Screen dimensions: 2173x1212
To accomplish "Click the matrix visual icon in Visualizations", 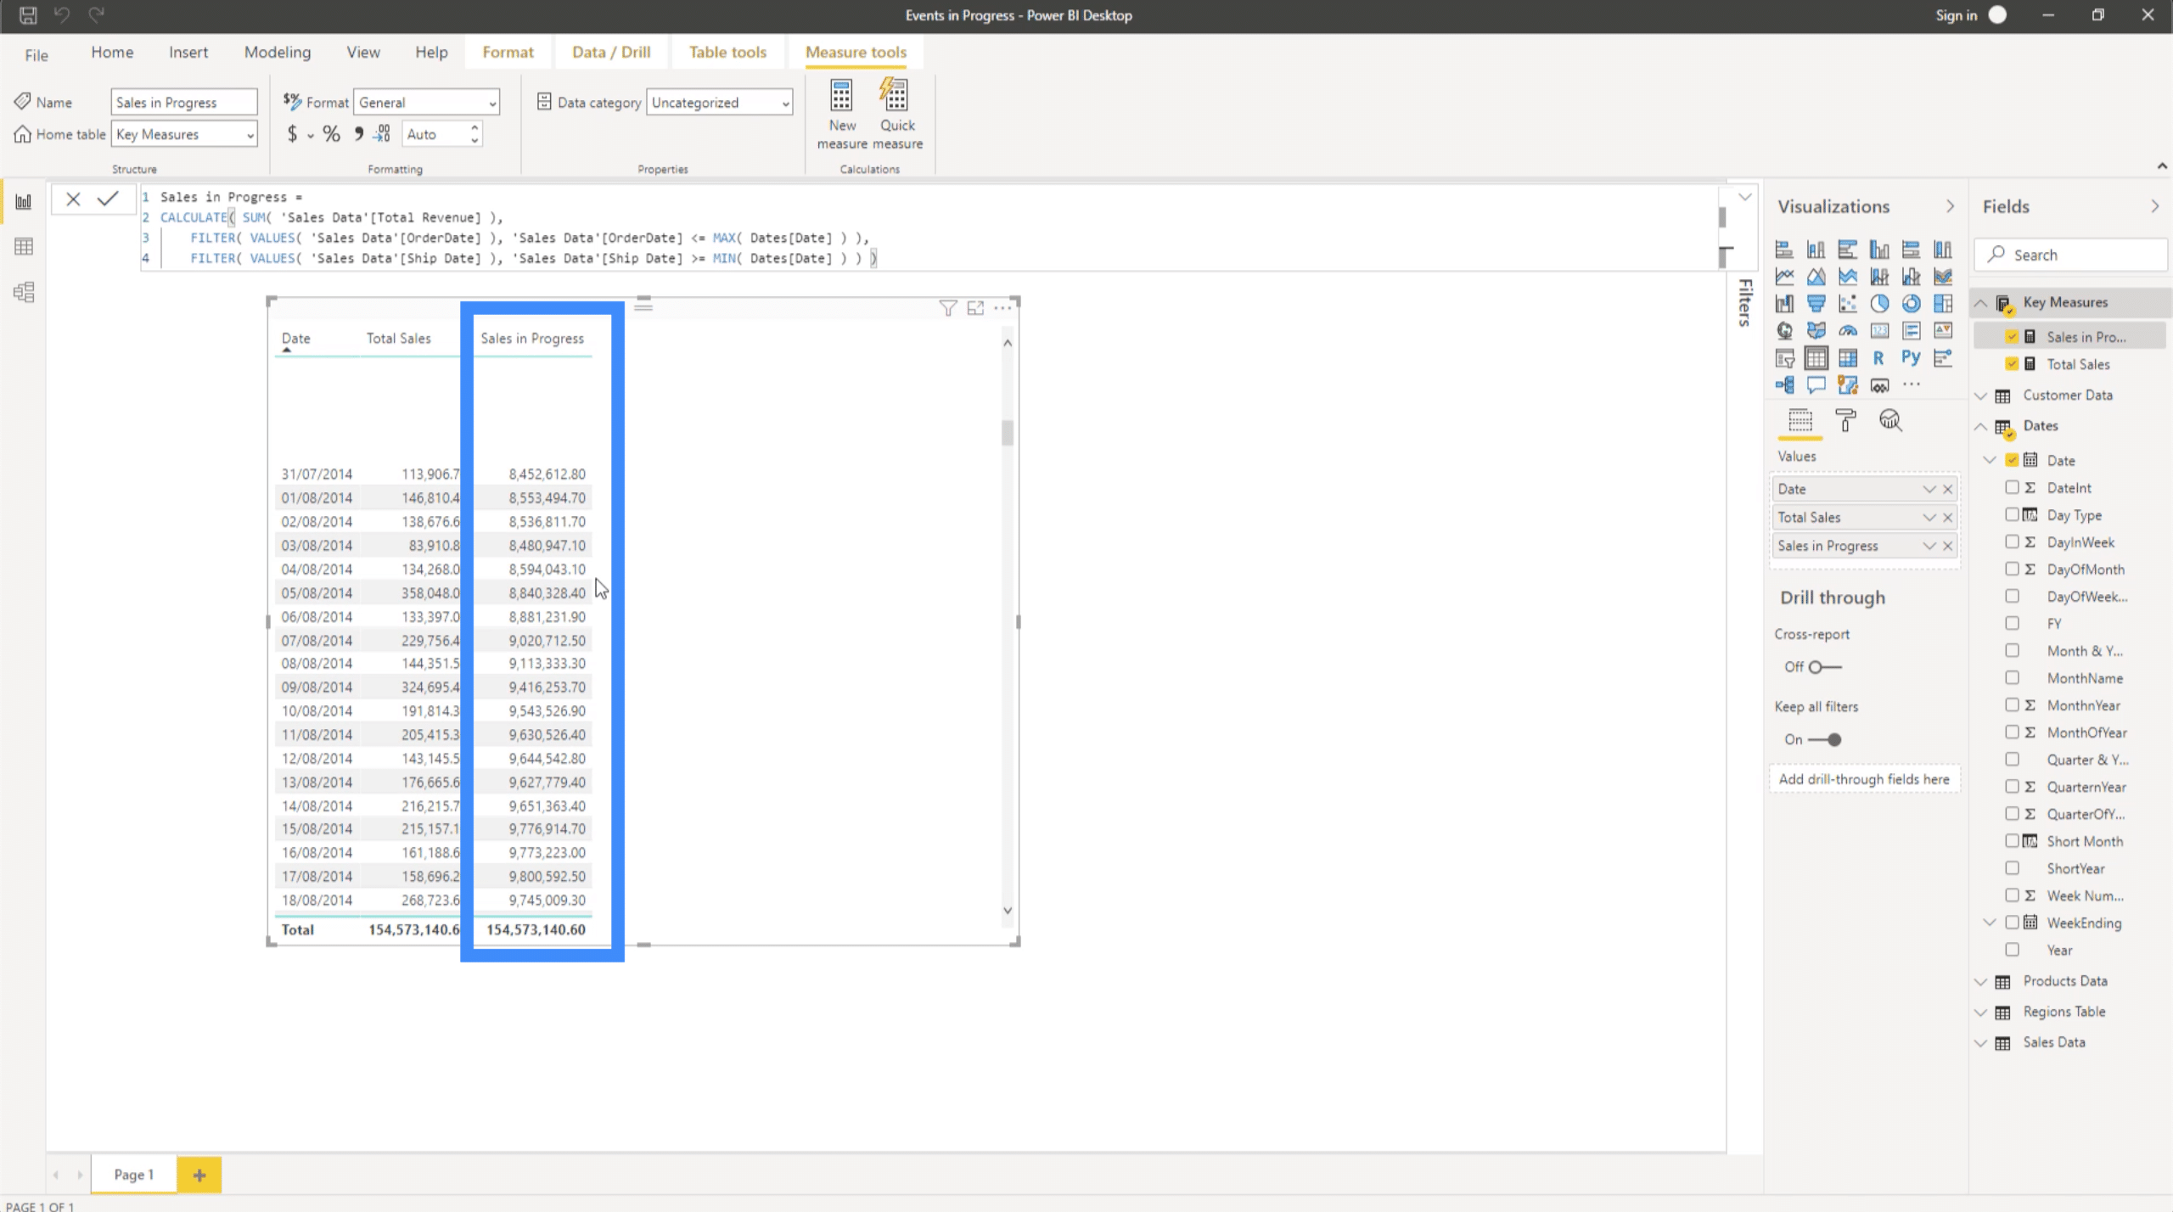I will (1846, 358).
